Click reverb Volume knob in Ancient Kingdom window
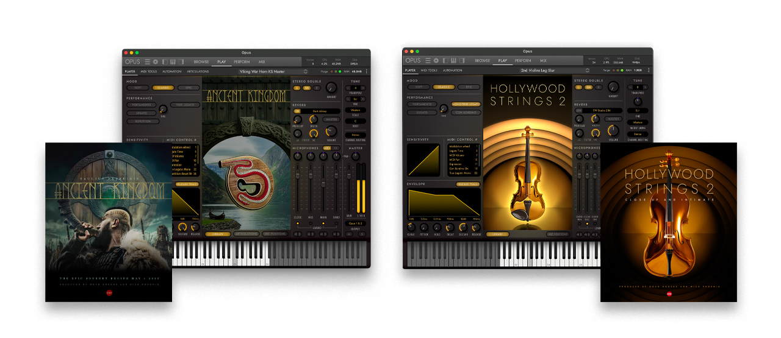Screen dimensions: 781x338 pyautogui.click(x=331, y=131)
